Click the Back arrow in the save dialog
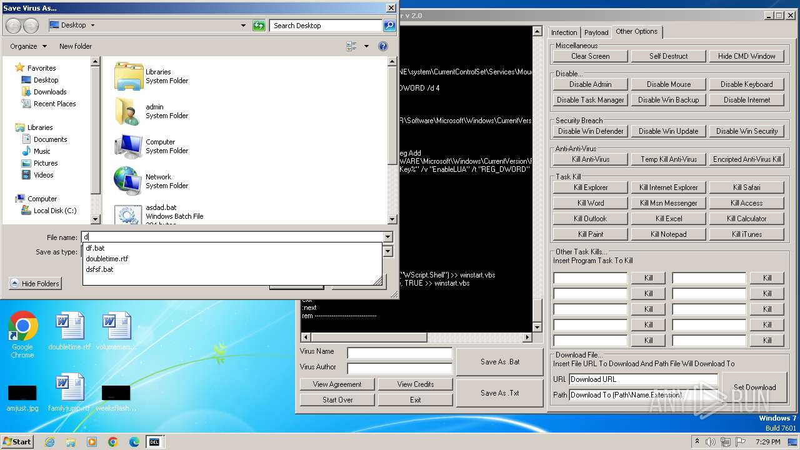This screenshot has width=800, height=450. (14, 26)
